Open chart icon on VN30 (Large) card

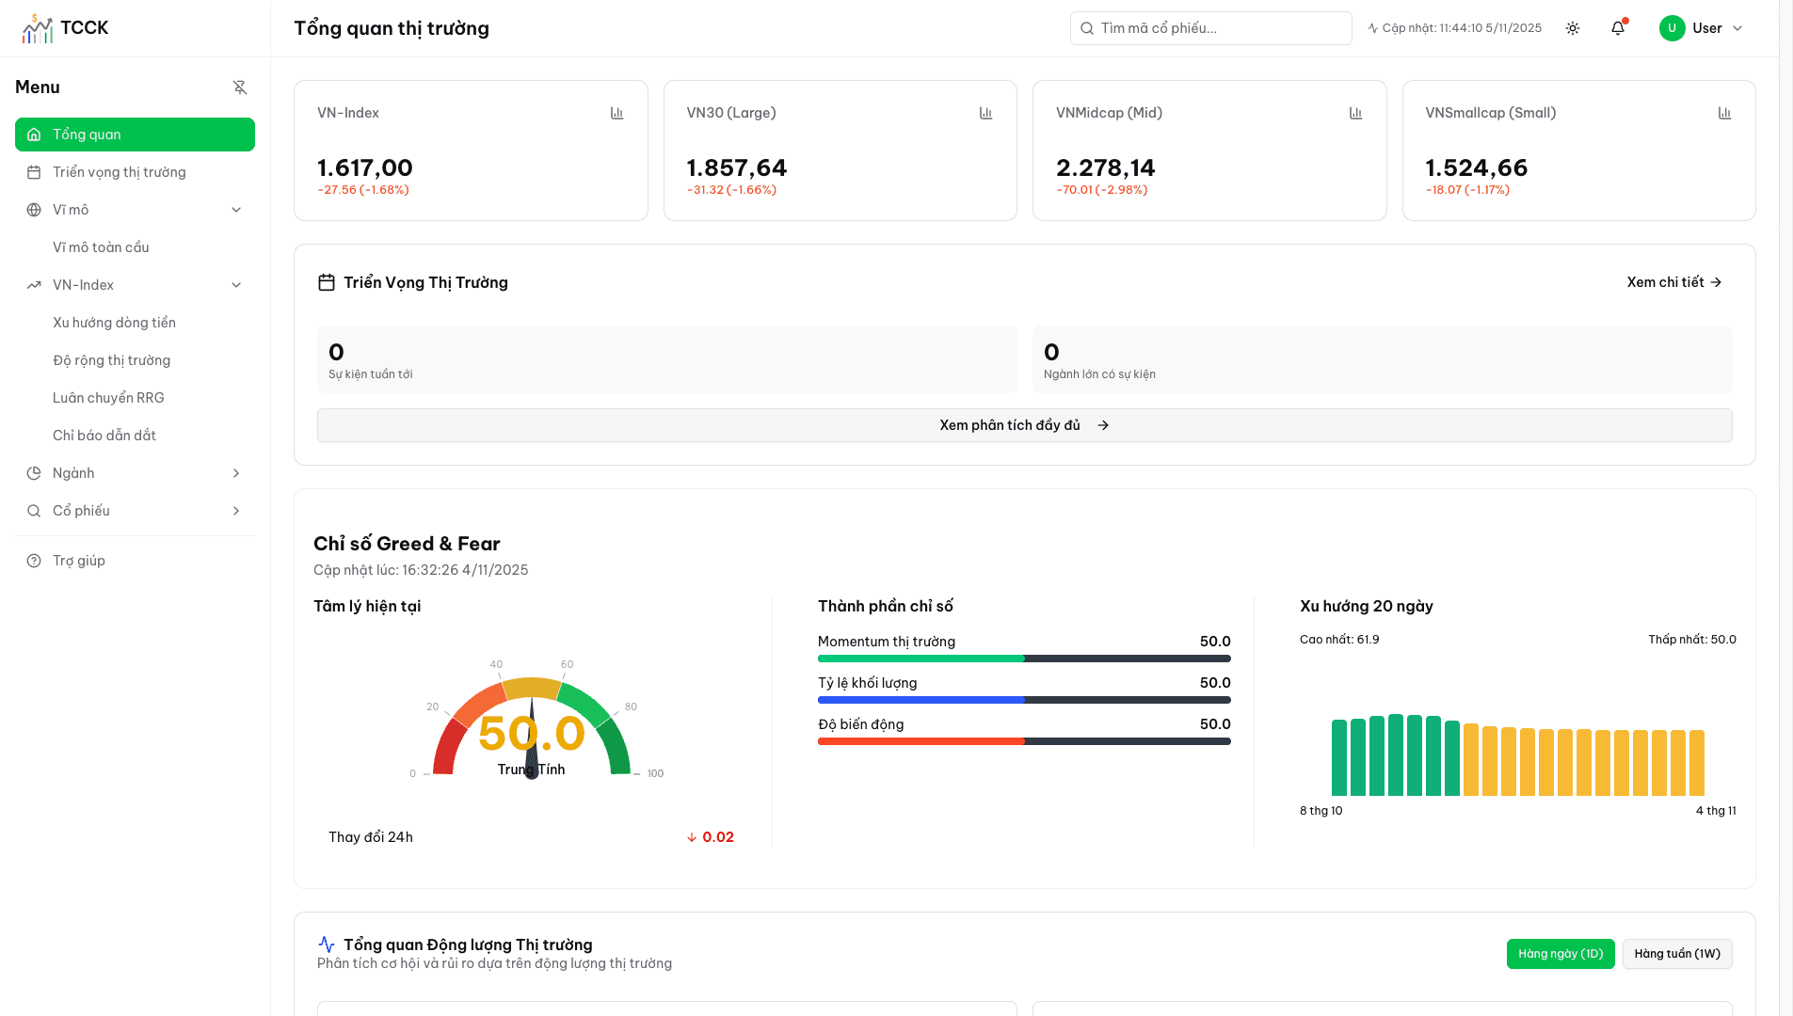coord(985,113)
